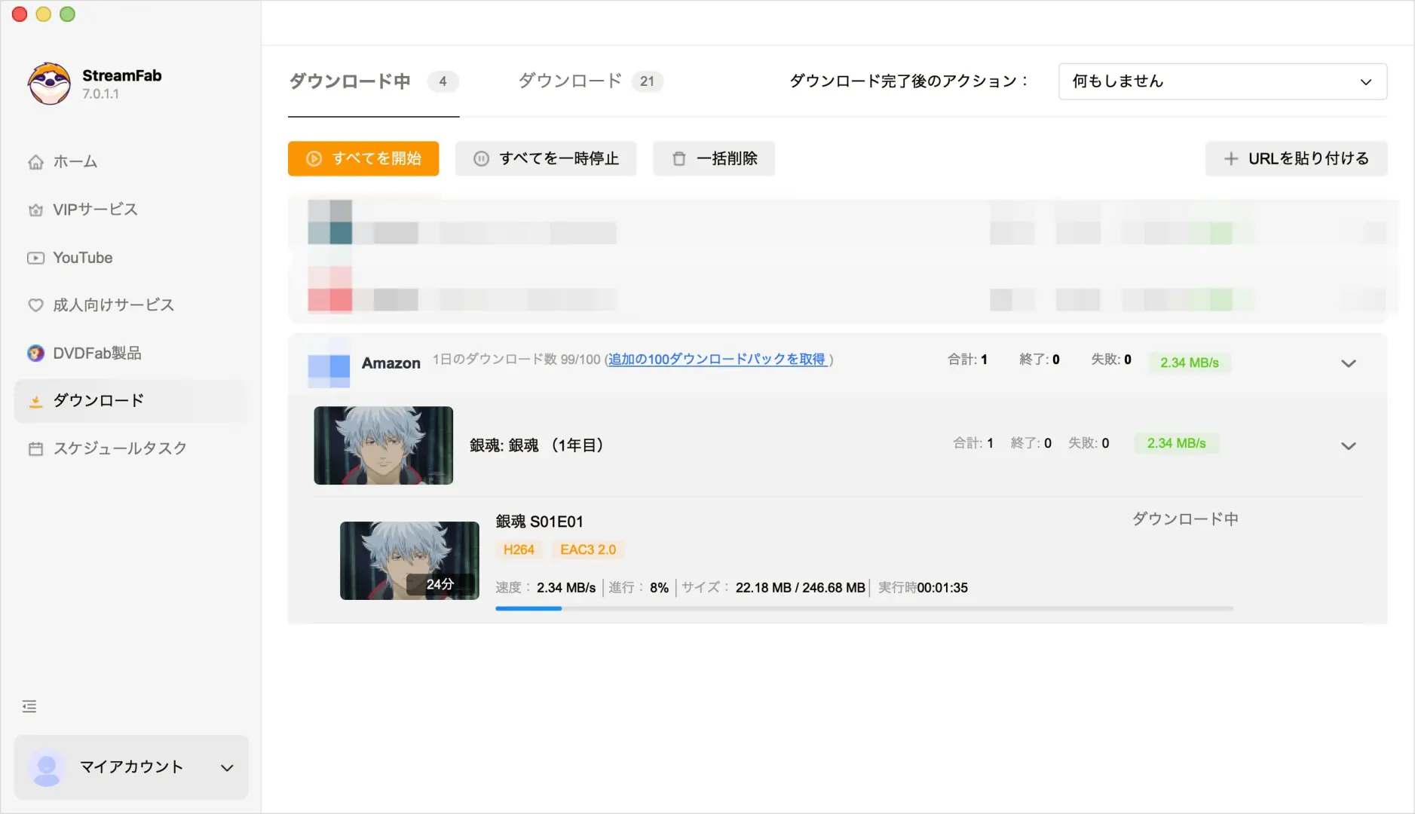Collapse 銀魂 (1年目) season chevron
The width and height of the screenshot is (1415, 814).
(x=1349, y=446)
